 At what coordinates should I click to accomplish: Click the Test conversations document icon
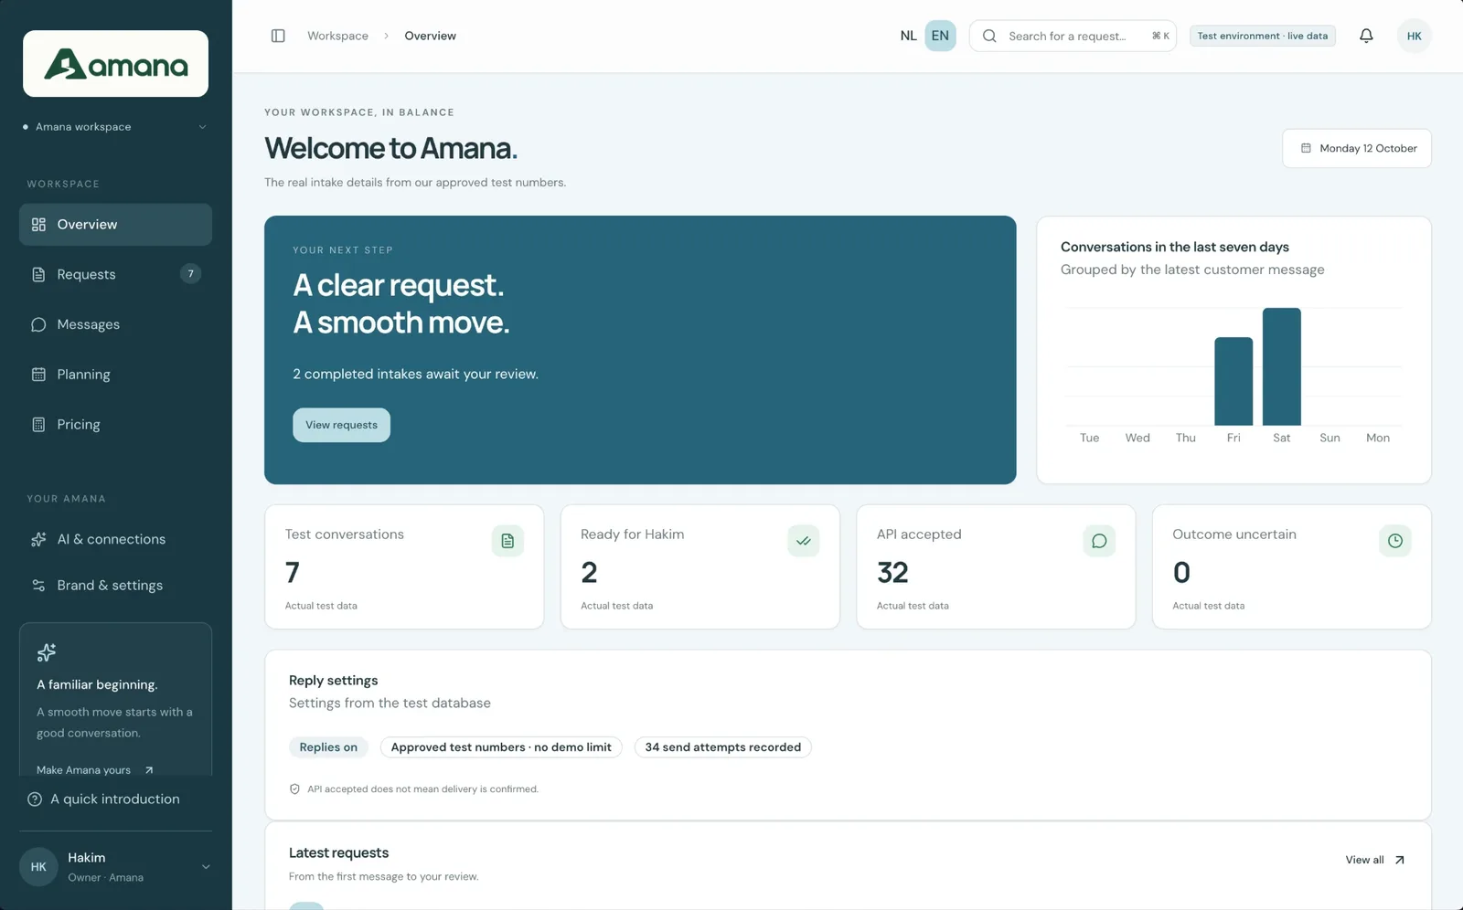(507, 541)
